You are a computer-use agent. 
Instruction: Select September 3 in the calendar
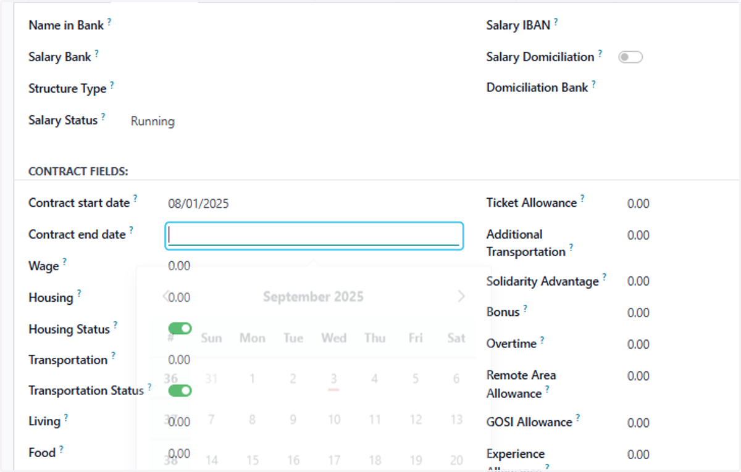[333, 379]
